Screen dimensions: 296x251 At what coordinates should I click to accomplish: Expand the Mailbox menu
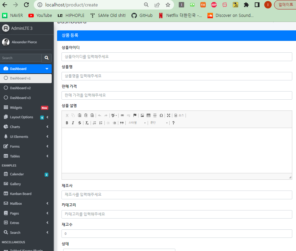point(26,203)
